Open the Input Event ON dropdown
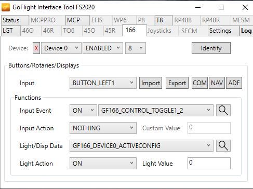Viewport: 253px width, 189px height. [x=83, y=111]
